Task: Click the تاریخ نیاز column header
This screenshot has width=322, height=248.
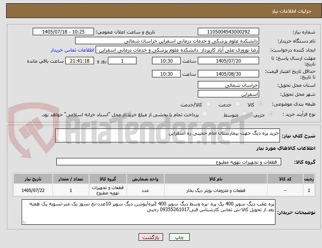Action: 33,179
